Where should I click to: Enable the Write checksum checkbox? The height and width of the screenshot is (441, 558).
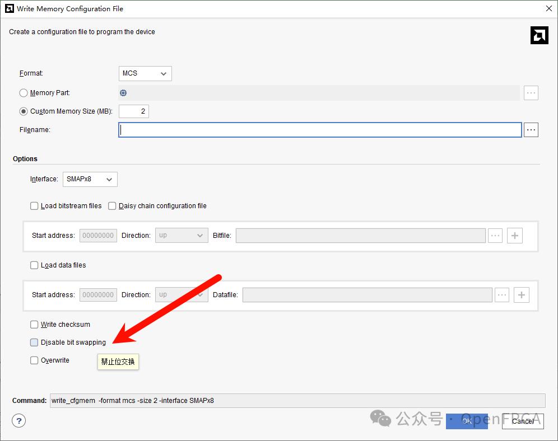(x=34, y=325)
